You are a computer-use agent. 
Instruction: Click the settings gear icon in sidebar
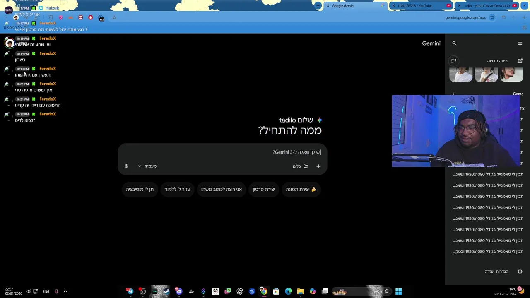tap(520, 272)
